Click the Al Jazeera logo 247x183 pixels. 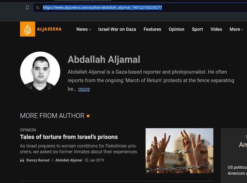41,29
